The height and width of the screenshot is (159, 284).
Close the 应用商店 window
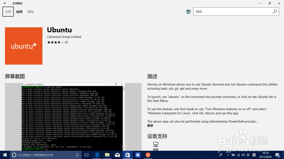click(x=279, y=3)
